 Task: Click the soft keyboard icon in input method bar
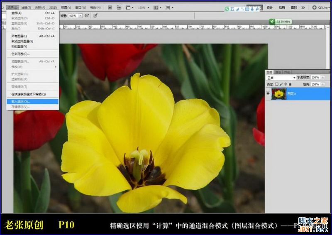tap(247, 9)
